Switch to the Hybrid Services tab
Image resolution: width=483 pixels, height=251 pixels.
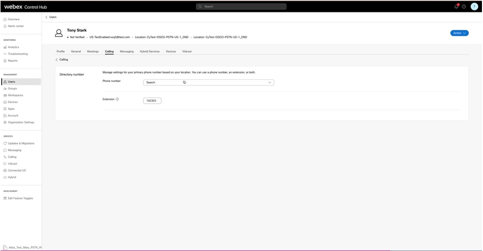pyautogui.click(x=150, y=51)
